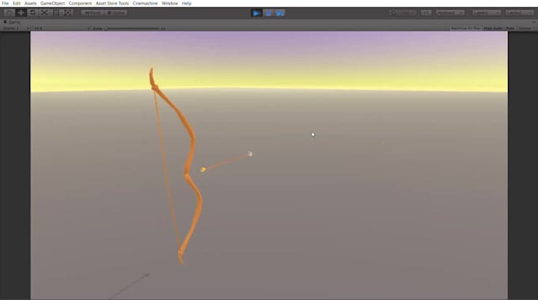Toggle the Pivot/Center handle position button
538x300 pixels.
[93, 13]
